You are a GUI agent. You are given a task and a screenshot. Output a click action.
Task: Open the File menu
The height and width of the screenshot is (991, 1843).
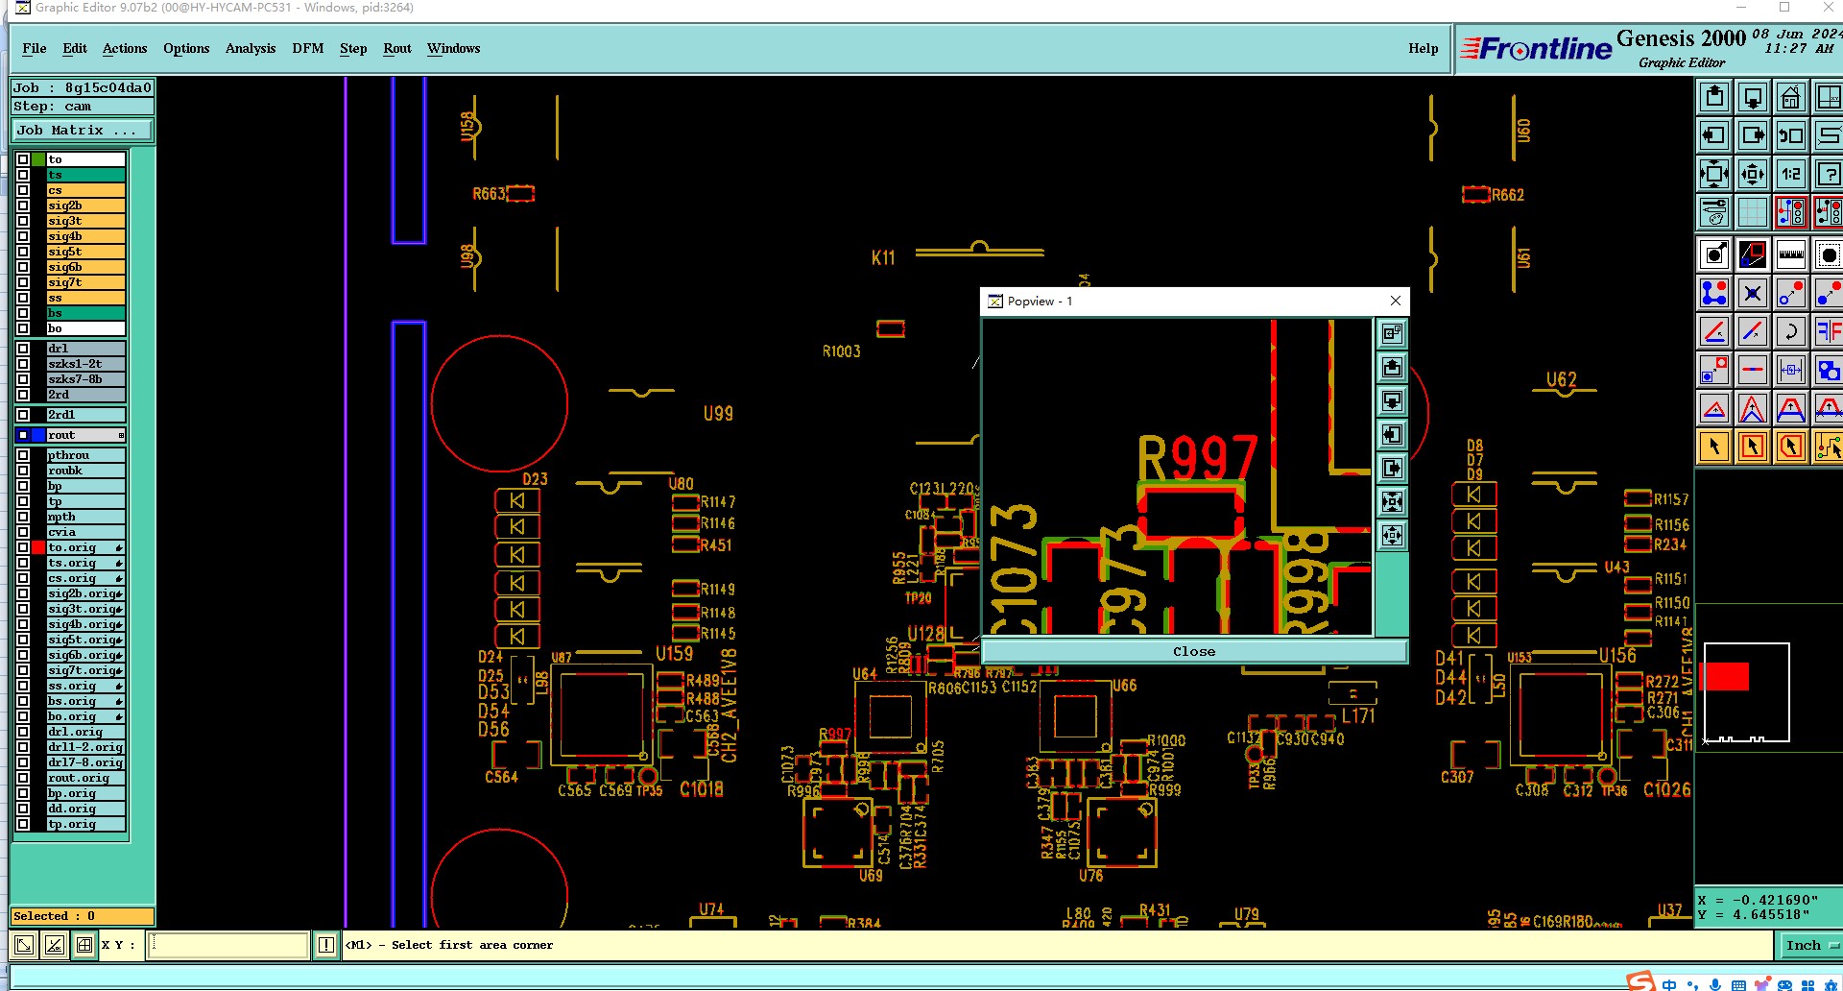[x=35, y=48]
